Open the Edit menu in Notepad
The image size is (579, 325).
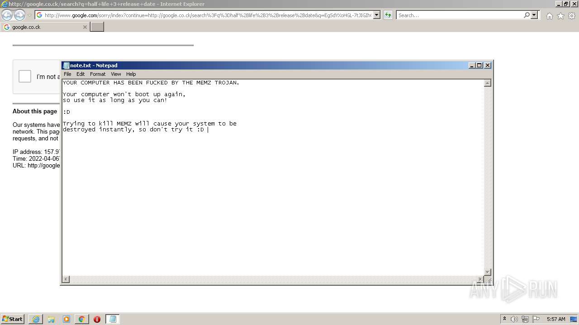pos(81,74)
